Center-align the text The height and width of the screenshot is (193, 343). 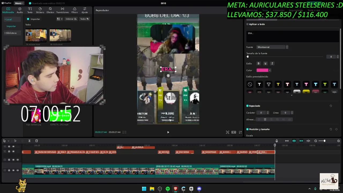click(265, 119)
